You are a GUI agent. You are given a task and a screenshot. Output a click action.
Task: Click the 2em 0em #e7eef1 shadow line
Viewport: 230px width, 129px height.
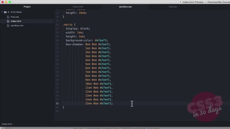[x=98, y=52]
